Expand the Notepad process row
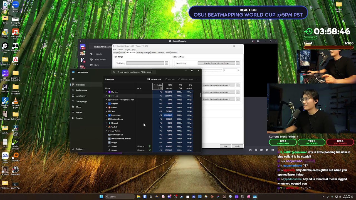Image resolution: width=356 pixels, height=200 pixels. [x=106, y=123]
